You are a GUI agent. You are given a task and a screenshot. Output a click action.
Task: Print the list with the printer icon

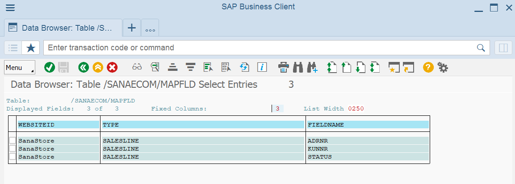pos(284,67)
